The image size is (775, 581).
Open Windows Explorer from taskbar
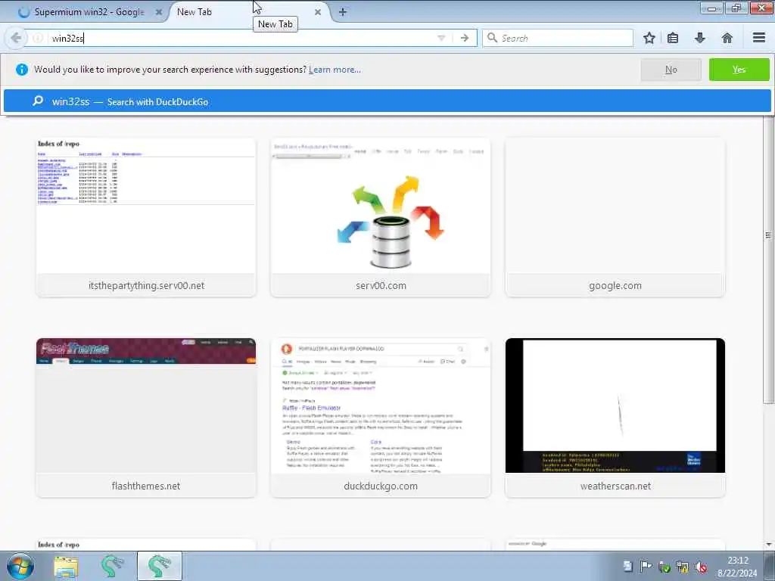click(66, 567)
